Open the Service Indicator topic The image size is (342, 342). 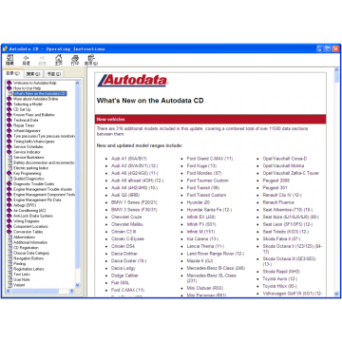pyautogui.click(x=27, y=152)
